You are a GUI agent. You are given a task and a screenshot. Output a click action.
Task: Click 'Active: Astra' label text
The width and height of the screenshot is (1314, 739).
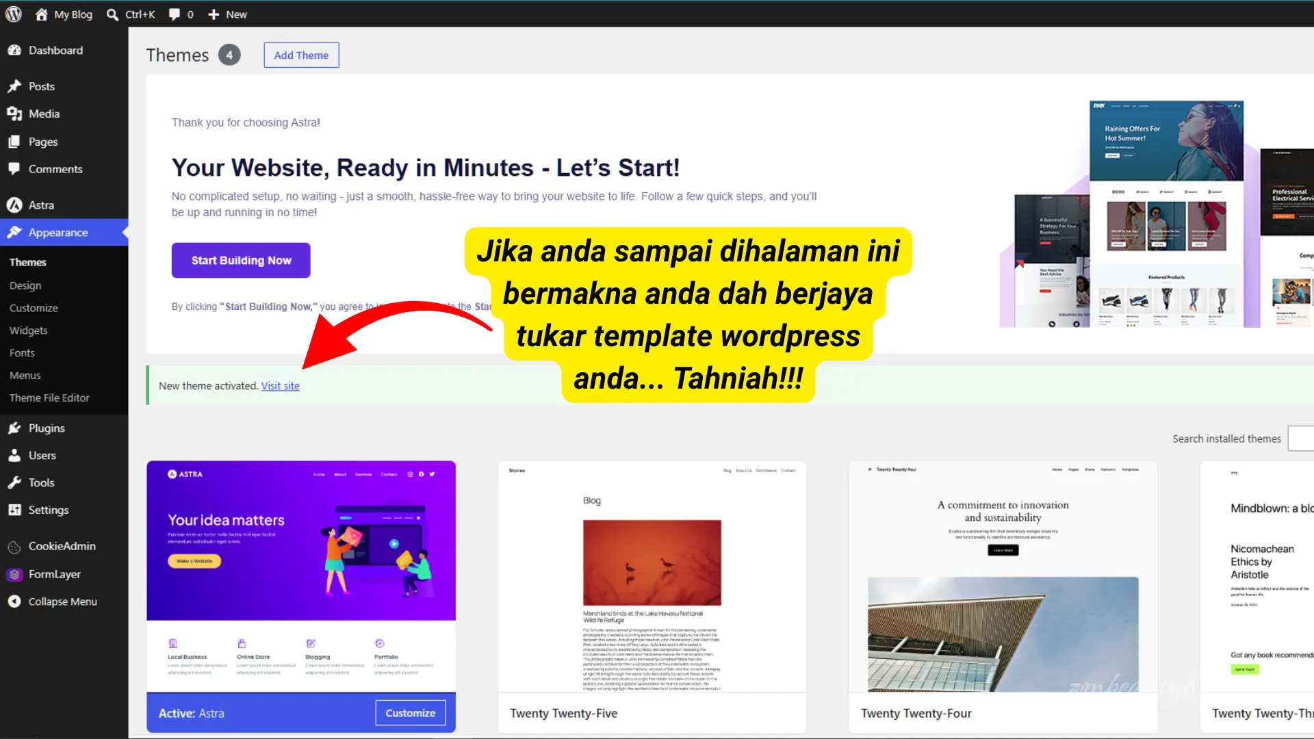(191, 713)
